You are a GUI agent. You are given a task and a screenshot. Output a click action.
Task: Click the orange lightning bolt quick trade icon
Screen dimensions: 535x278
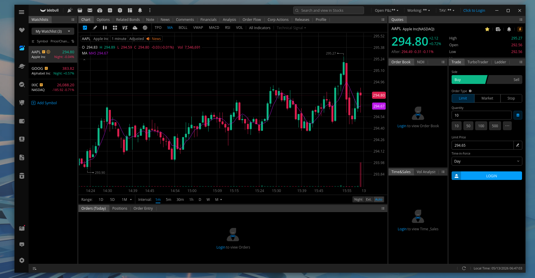520,29
